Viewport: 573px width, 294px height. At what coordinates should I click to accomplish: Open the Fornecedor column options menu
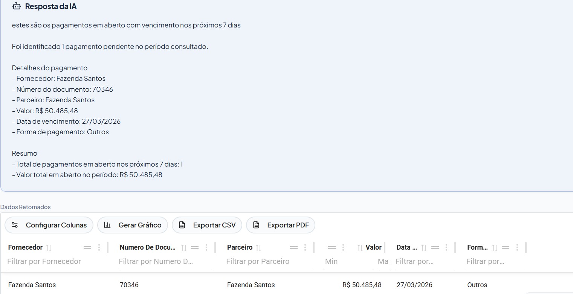click(x=99, y=247)
